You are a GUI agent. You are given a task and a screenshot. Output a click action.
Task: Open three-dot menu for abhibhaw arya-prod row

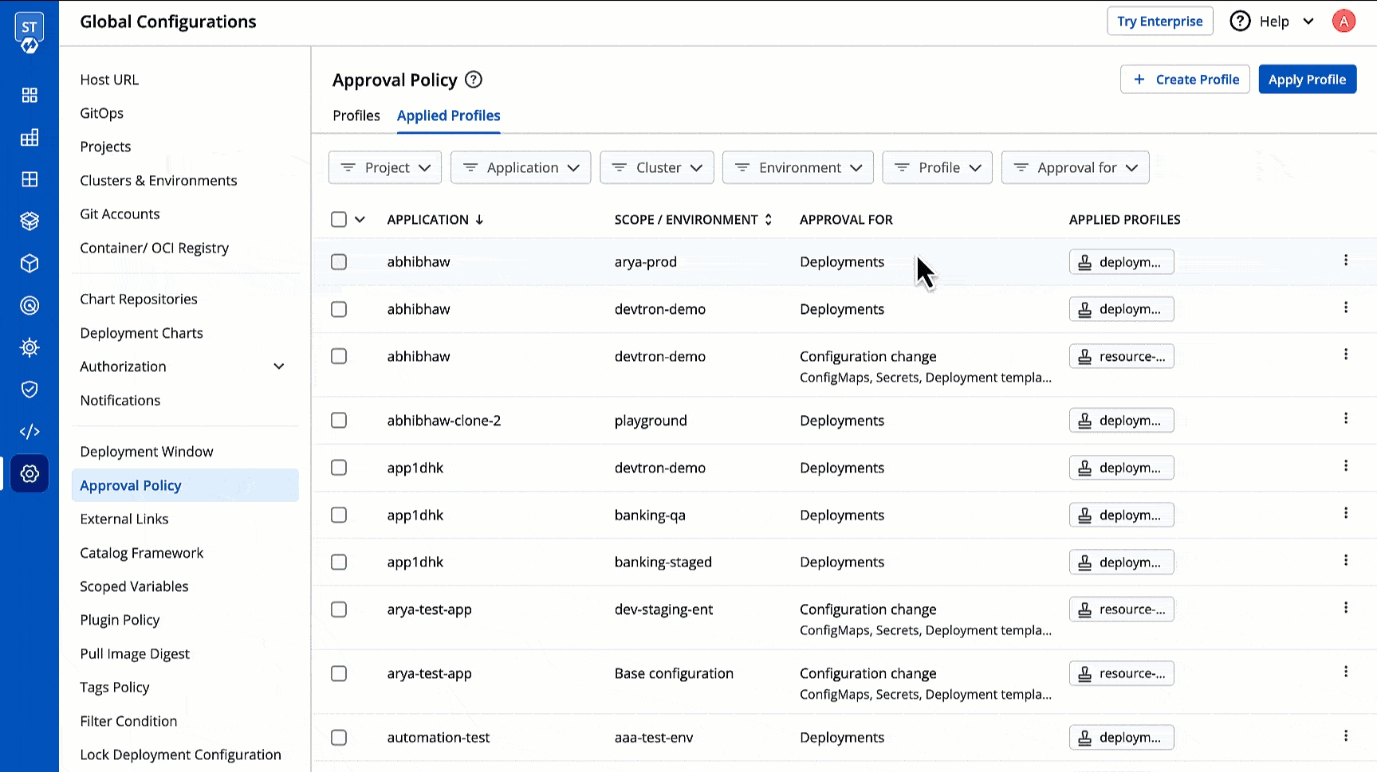pos(1345,261)
